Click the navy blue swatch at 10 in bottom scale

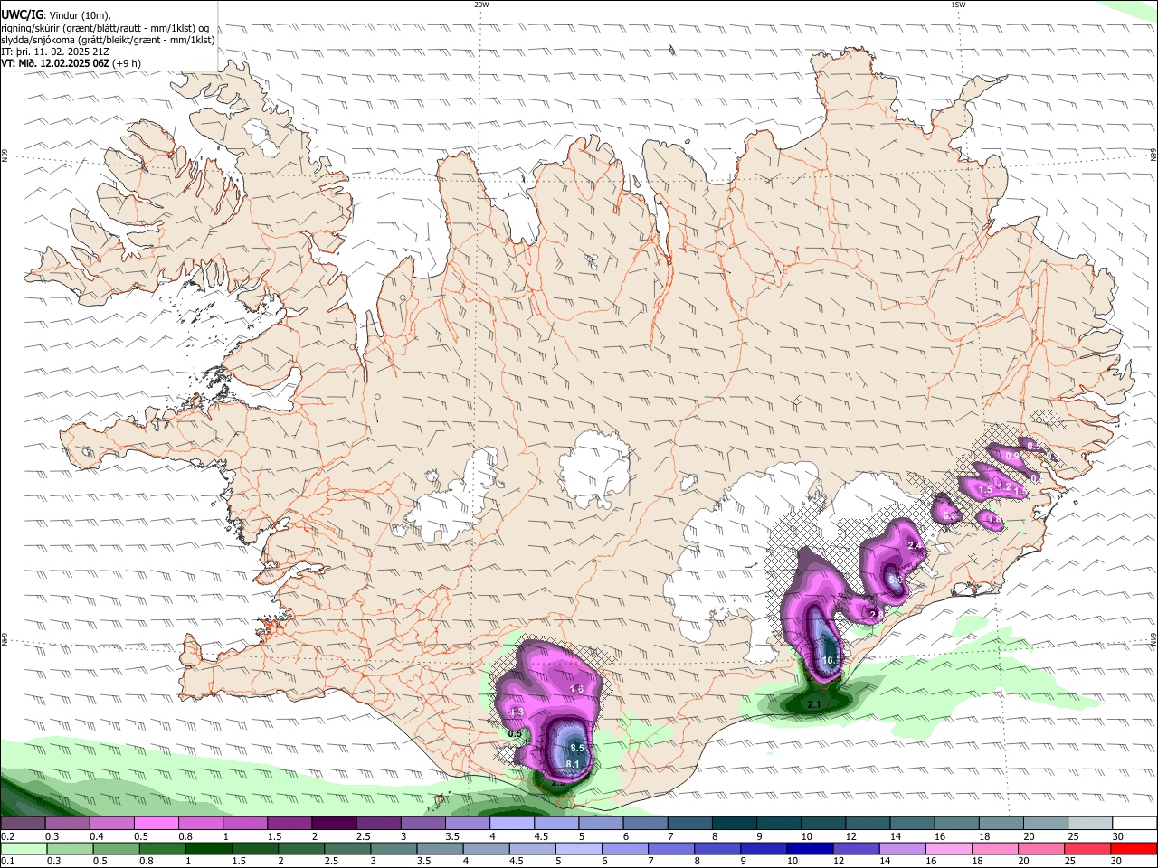[809, 849]
